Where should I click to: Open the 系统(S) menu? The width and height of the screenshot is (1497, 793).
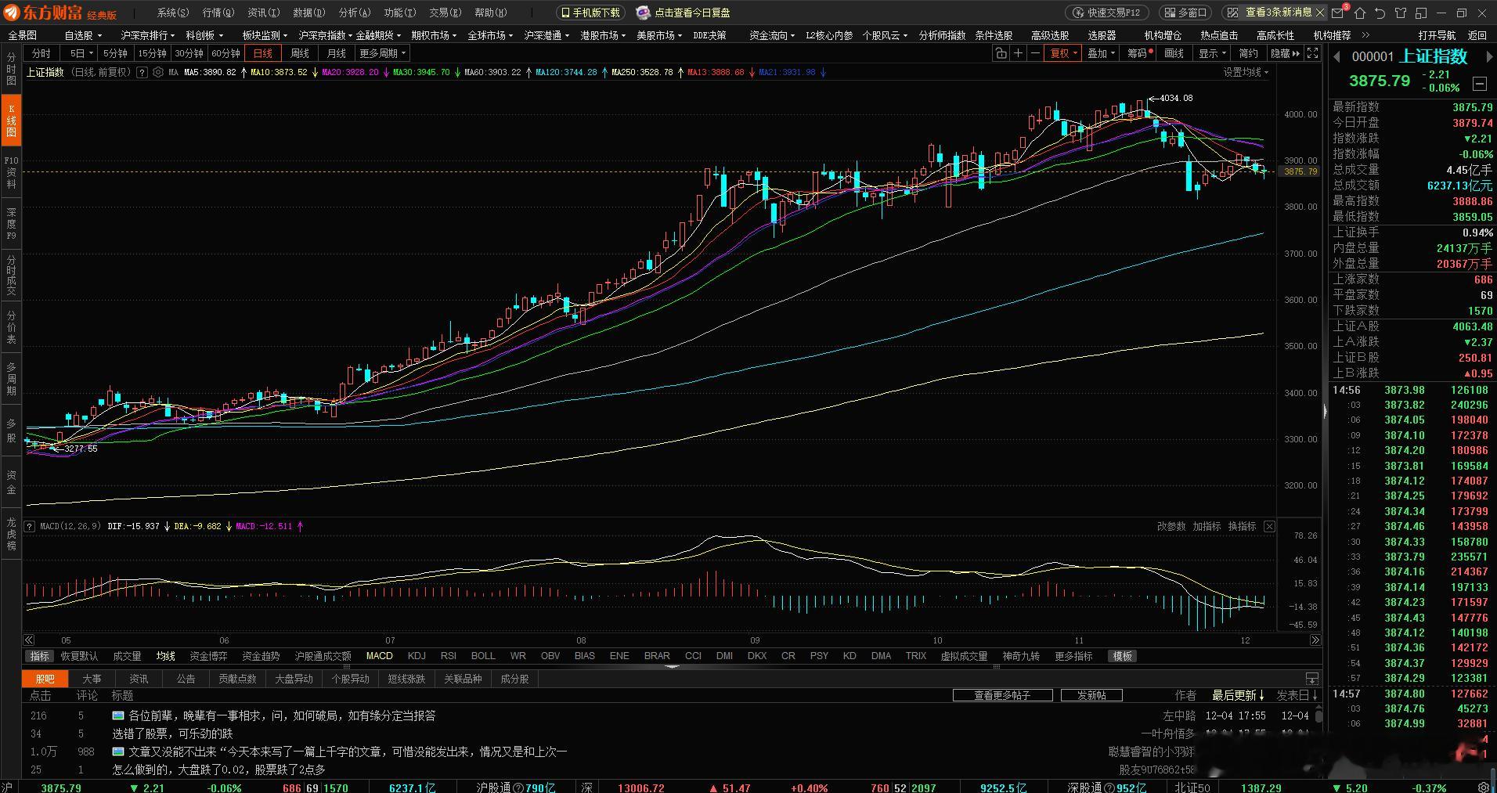[173, 13]
